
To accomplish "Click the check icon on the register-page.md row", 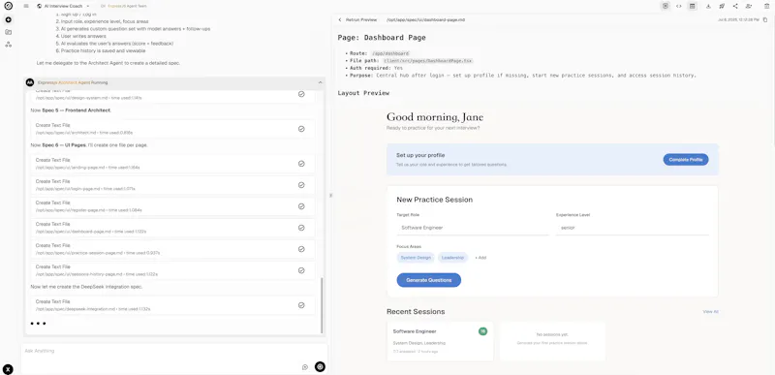I will (x=301, y=206).
